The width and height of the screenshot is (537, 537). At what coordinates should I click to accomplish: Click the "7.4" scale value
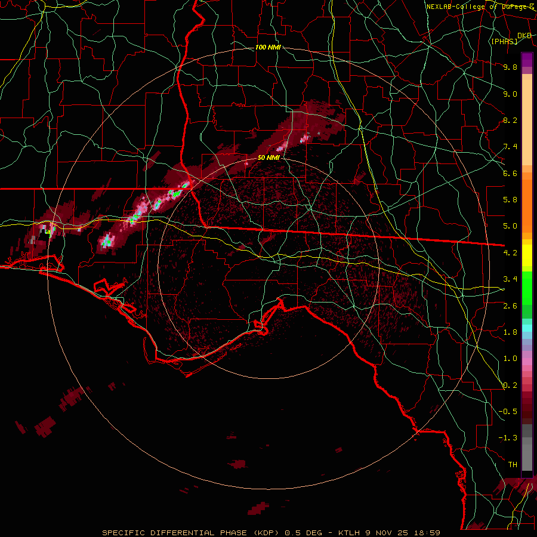510,147
